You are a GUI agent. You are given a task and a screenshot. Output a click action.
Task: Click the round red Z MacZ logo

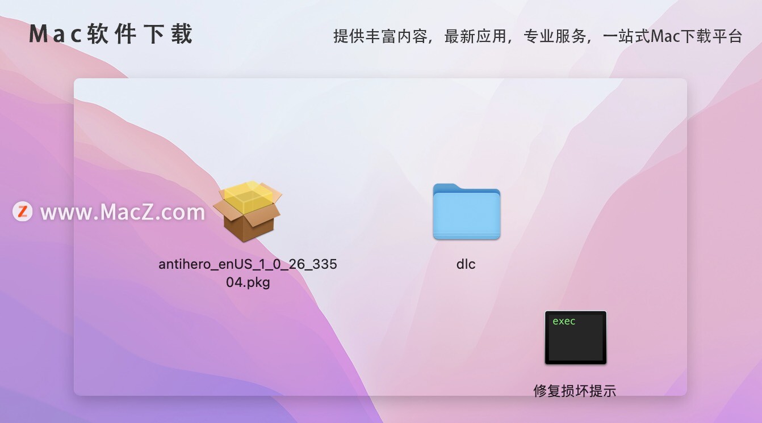click(x=23, y=212)
